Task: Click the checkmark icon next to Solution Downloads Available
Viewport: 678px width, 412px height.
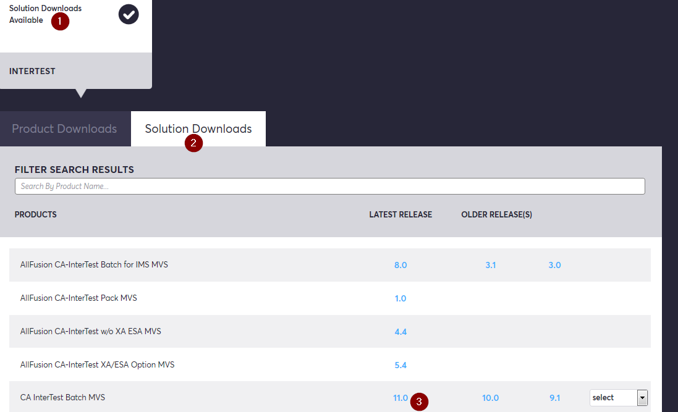Action: click(129, 14)
